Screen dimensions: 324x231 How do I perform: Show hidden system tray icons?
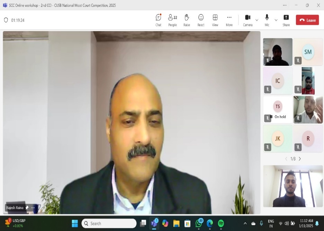pyautogui.click(x=245, y=223)
